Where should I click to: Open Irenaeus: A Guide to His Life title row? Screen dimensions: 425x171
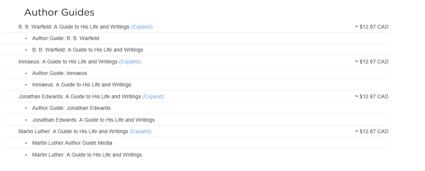68,62
